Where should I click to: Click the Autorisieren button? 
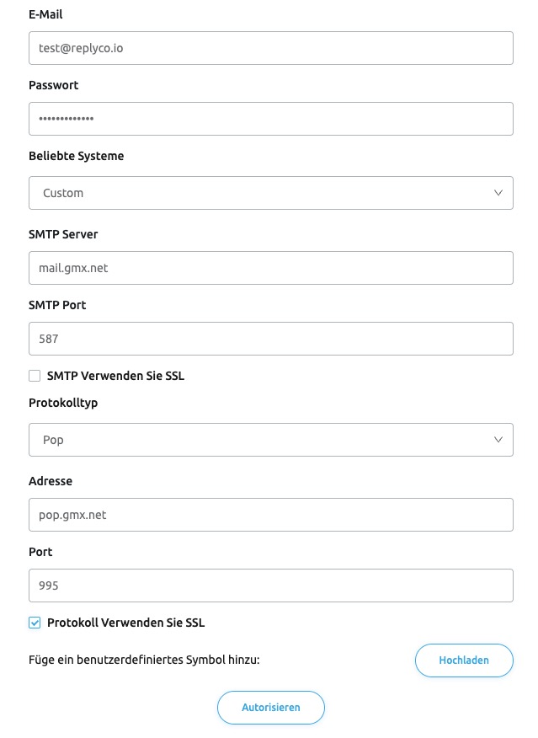coord(271,708)
